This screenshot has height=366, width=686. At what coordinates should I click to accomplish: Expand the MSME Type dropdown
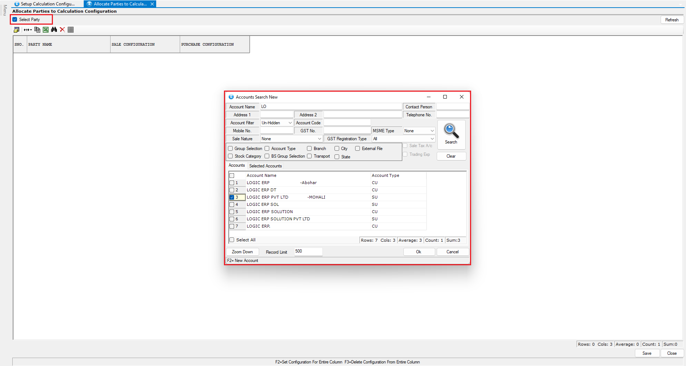click(419, 131)
